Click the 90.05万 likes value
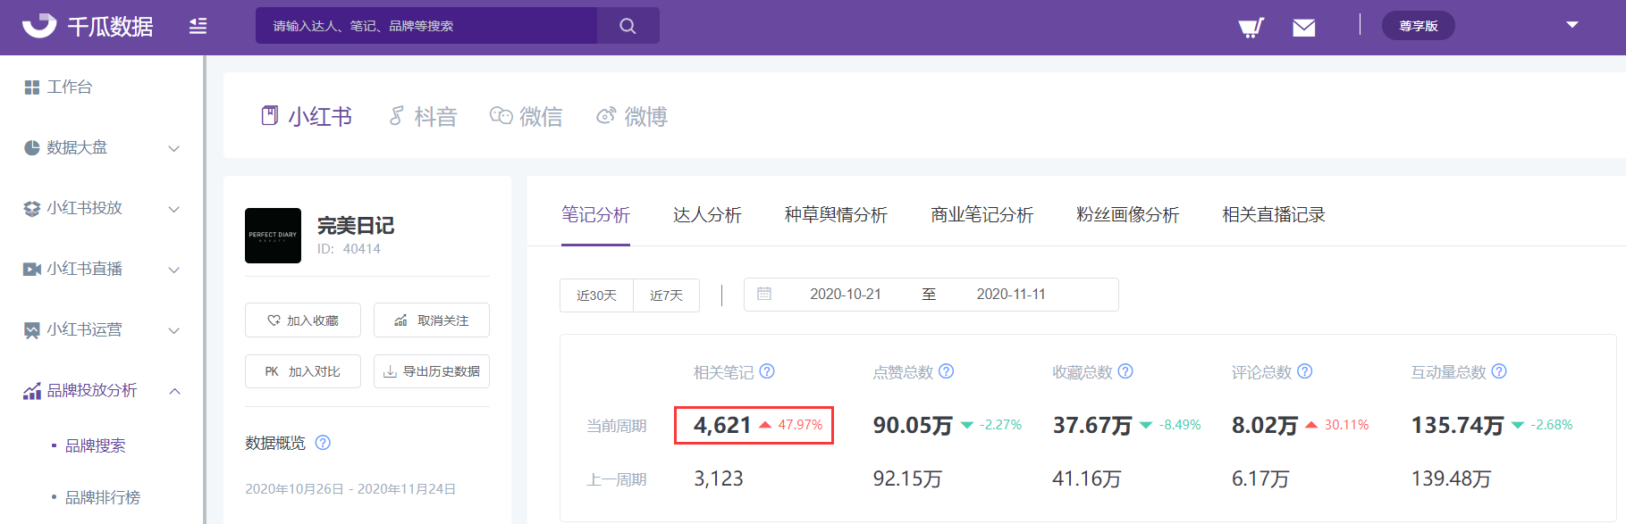The image size is (1626, 524). pyautogui.click(x=913, y=425)
